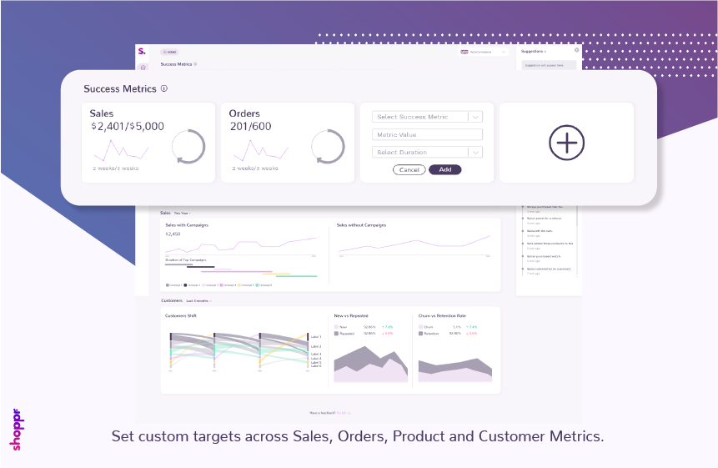Click the HOME breadcrumb pill
Screen dimensions: 718x468
click(169, 53)
